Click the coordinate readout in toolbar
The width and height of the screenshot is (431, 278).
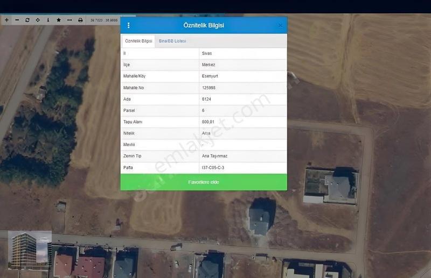[104, 20]
